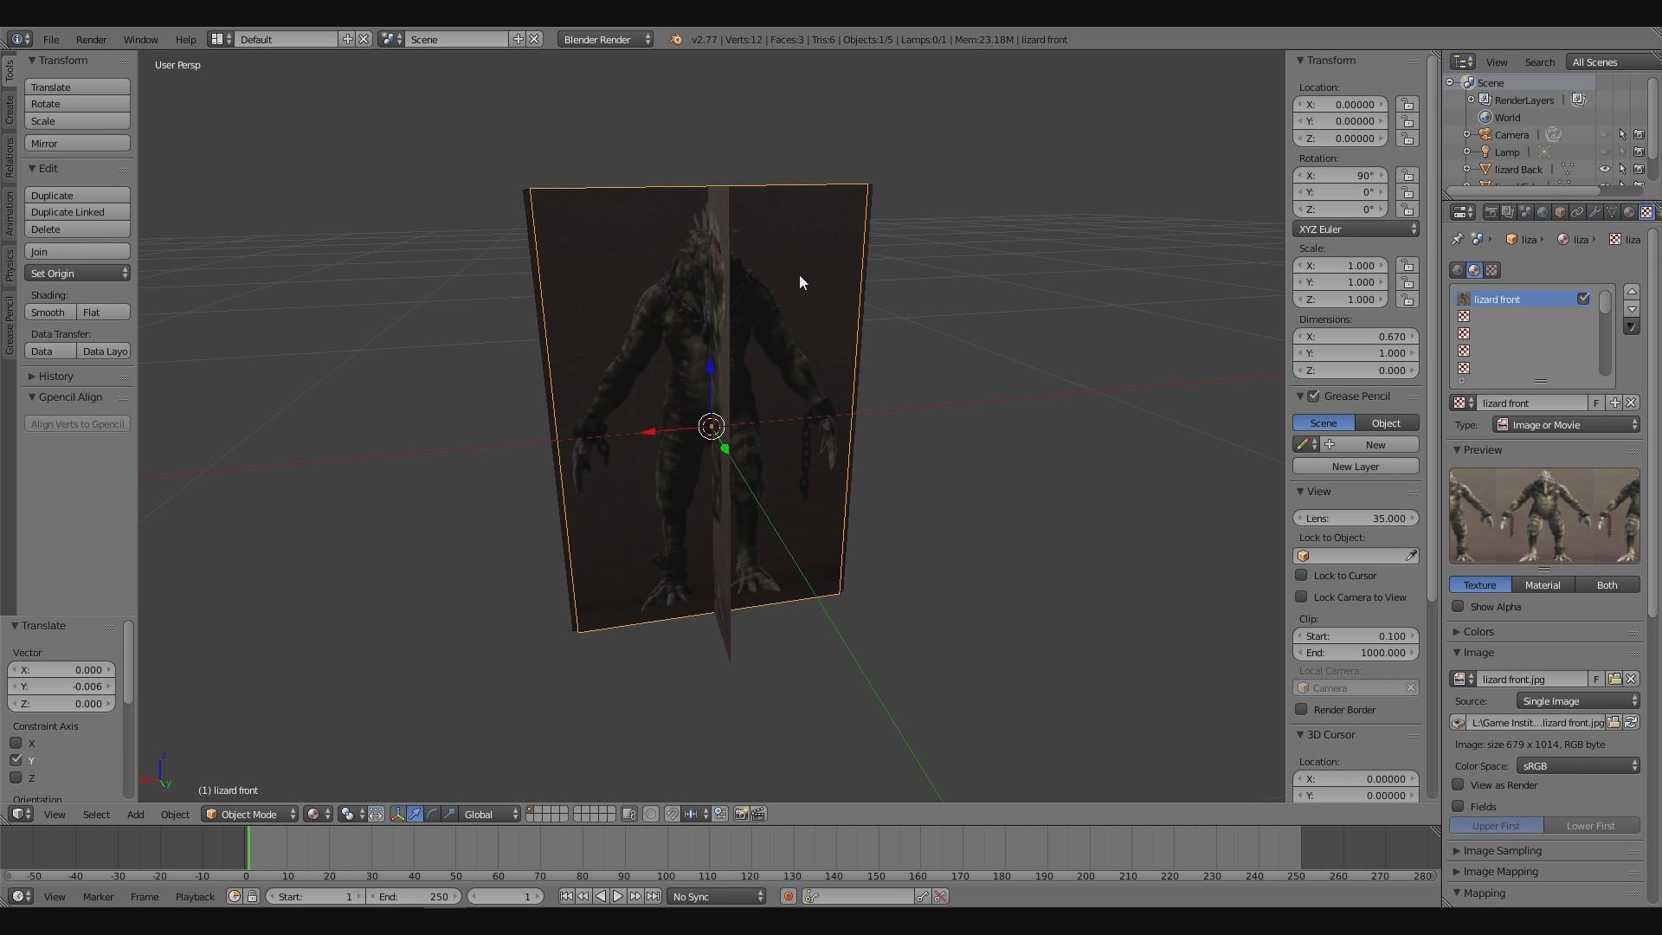Viewport: 1662px width, 935px height.
Task: Click the Mirror button
Action: (77, 144)
